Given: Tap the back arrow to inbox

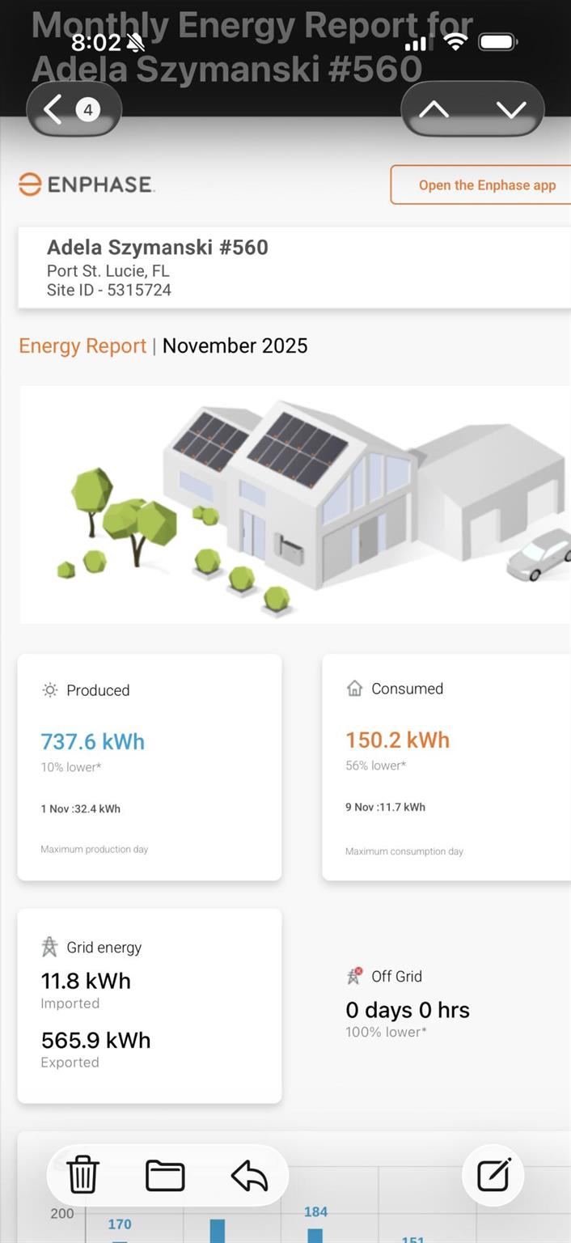Looking at the screenshot, I should [x=53, y=109].
